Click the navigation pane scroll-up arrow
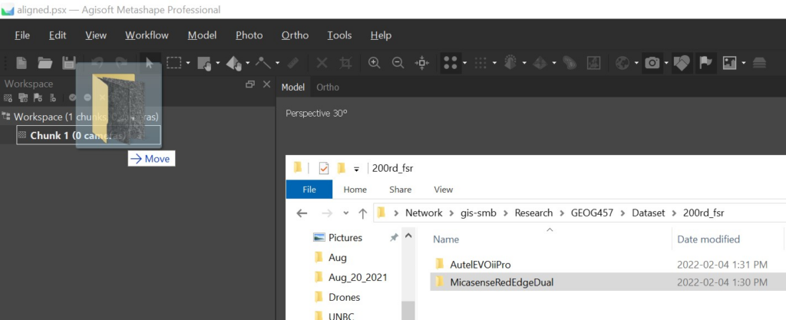 408,235
